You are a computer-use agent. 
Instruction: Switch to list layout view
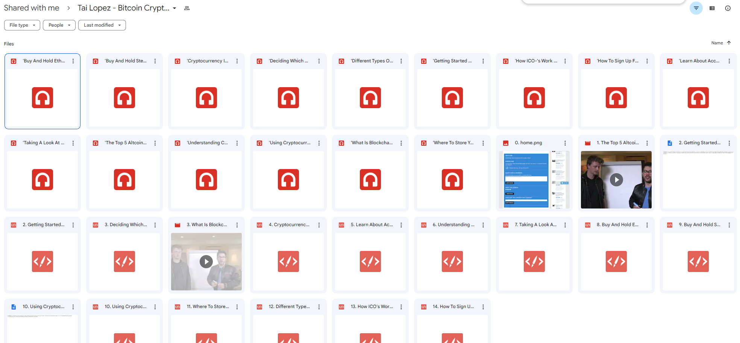click(x=712, y=8)
